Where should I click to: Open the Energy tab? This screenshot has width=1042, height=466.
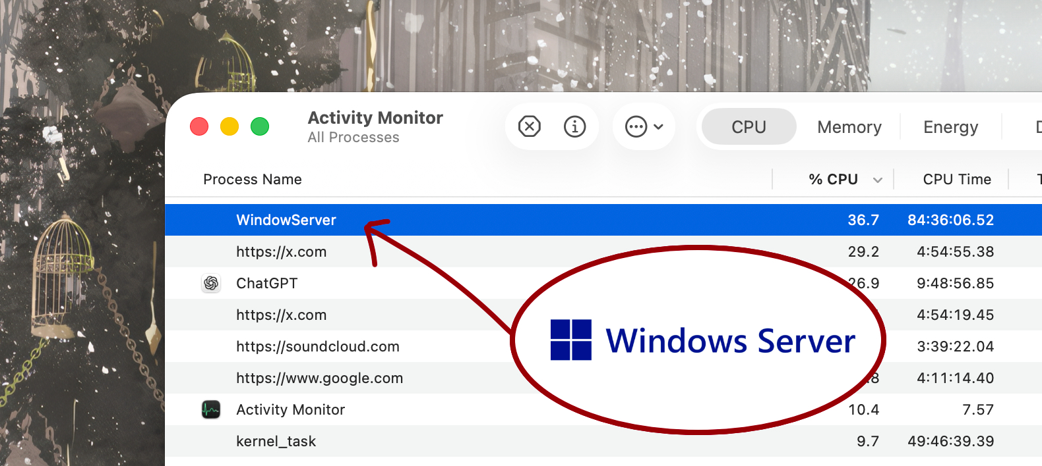tap(950, 127)
